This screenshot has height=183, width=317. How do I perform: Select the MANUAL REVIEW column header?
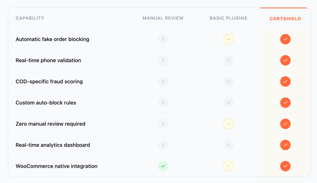coord(163,18)
